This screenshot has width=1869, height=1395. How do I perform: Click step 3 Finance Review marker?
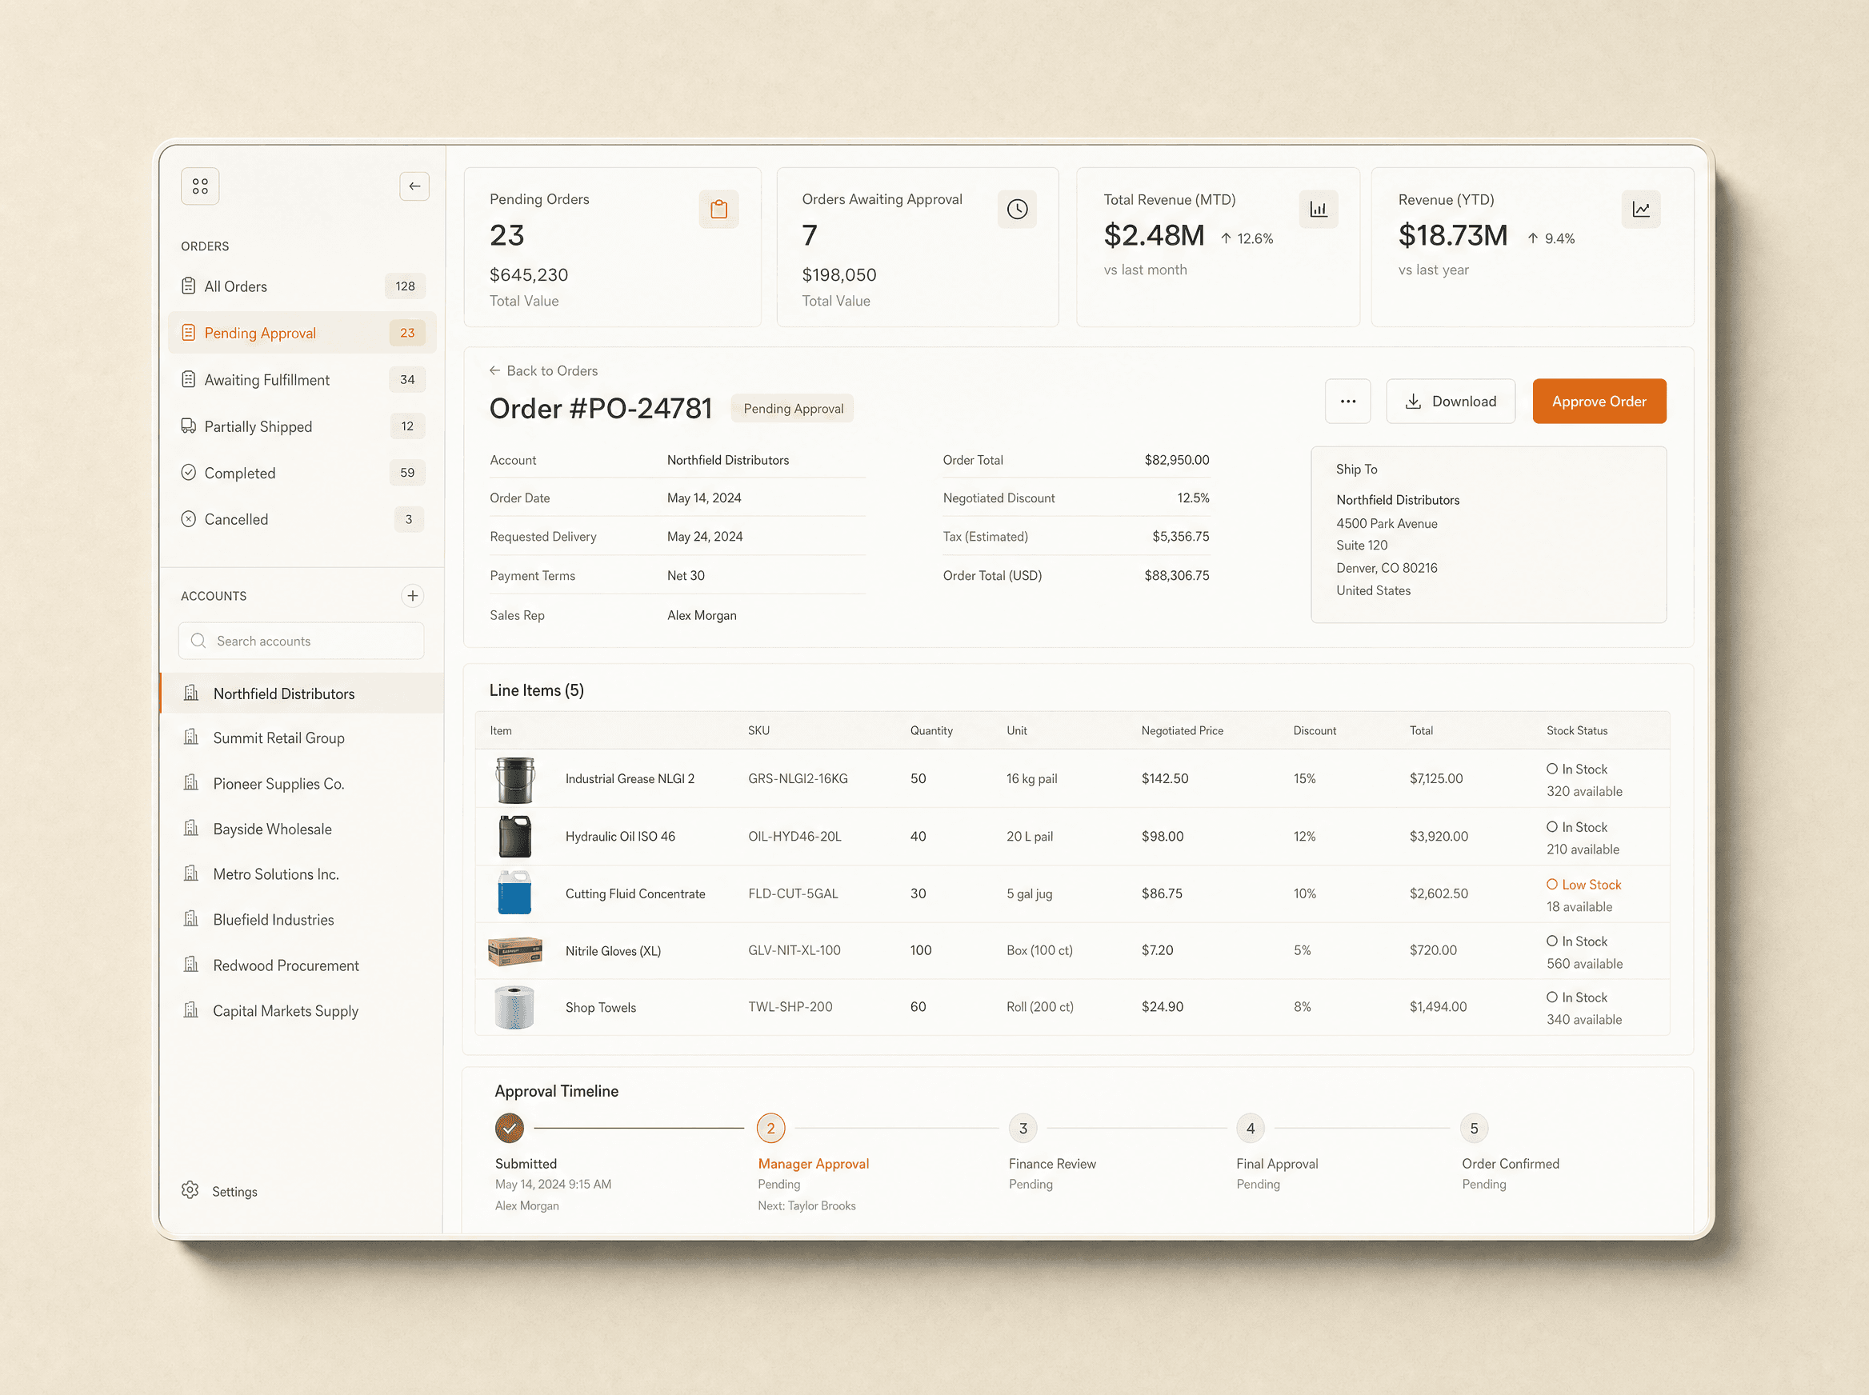pos(1023,1128)
